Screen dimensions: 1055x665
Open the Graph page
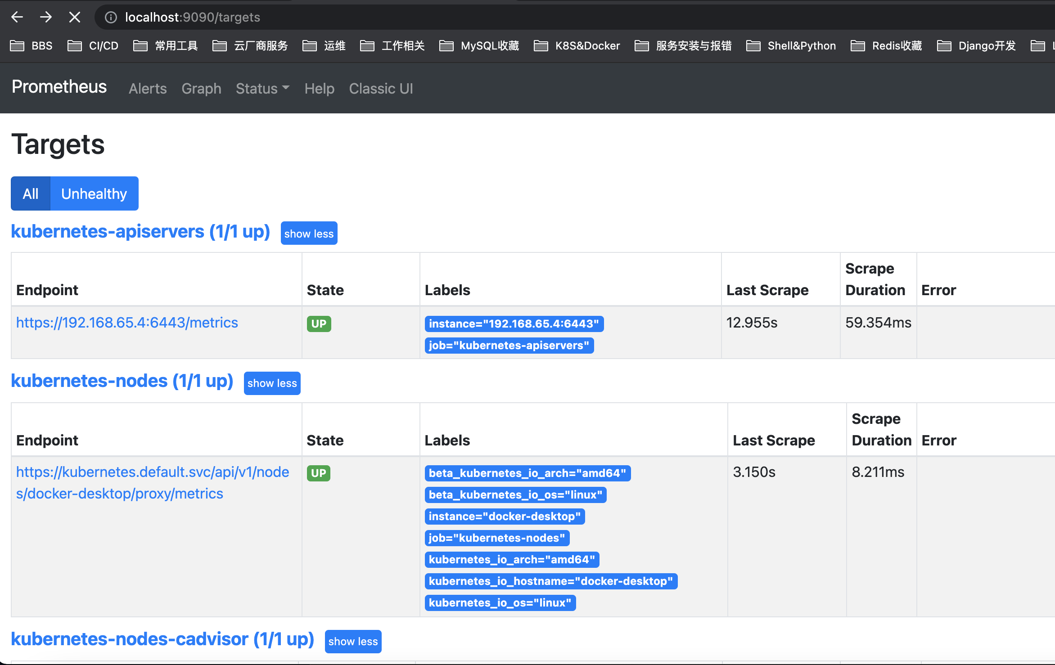point(201,89)
